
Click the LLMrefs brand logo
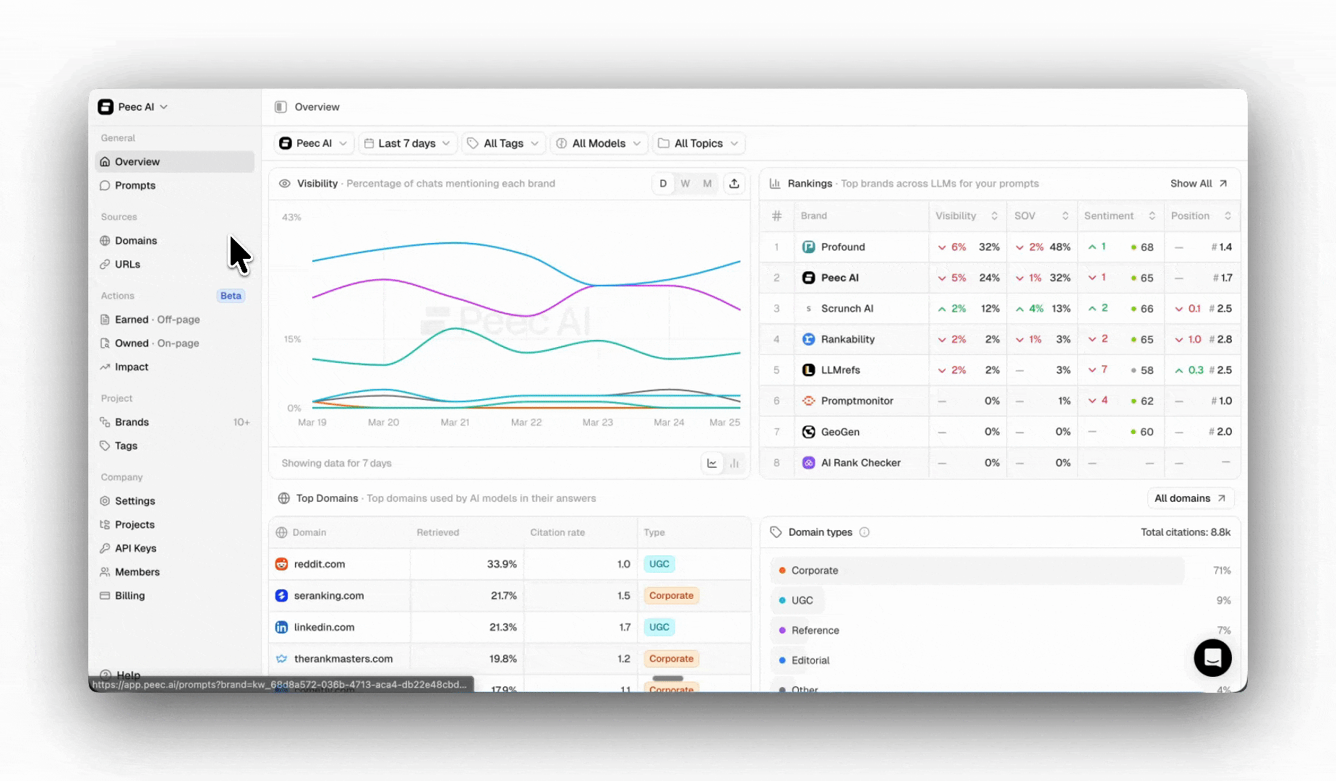point(809,370)
